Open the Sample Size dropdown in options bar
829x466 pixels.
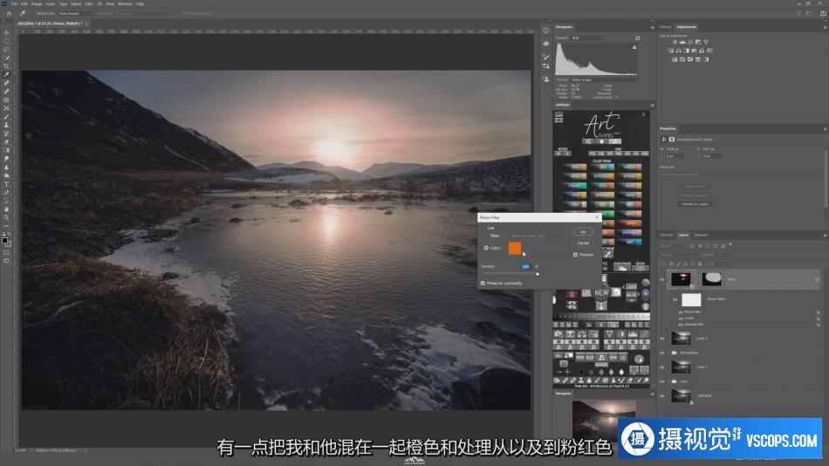74,13
